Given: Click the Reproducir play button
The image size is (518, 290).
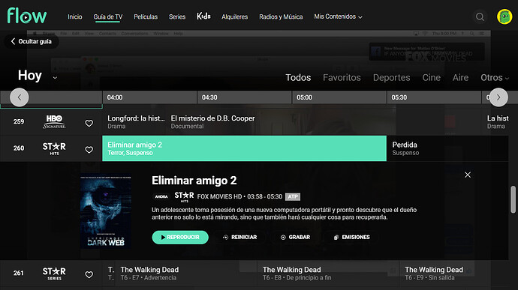Looking at the screenshot, I should click(180, 238).
